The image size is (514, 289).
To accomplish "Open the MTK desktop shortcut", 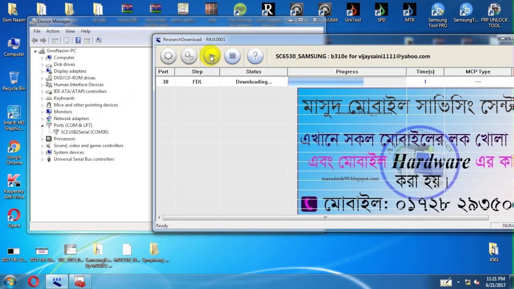I will click(410, 12).
